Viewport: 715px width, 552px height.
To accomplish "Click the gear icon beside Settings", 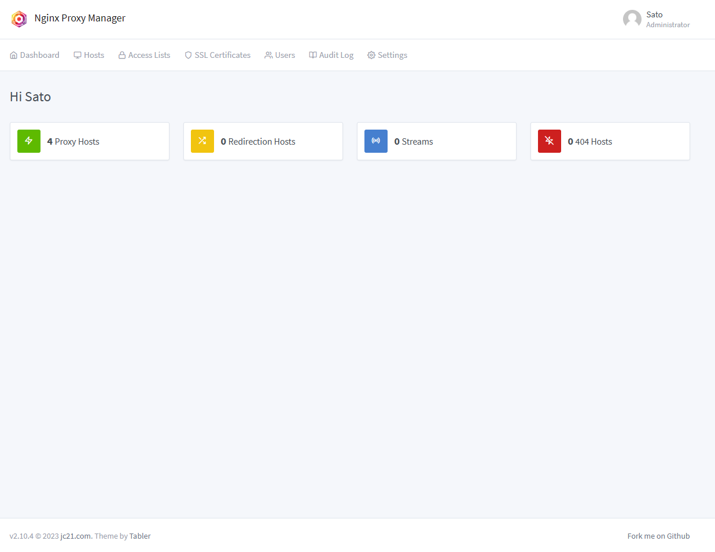I will (x=371, y=56).
